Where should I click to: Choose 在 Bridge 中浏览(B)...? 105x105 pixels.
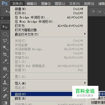(x=49, y=17)
